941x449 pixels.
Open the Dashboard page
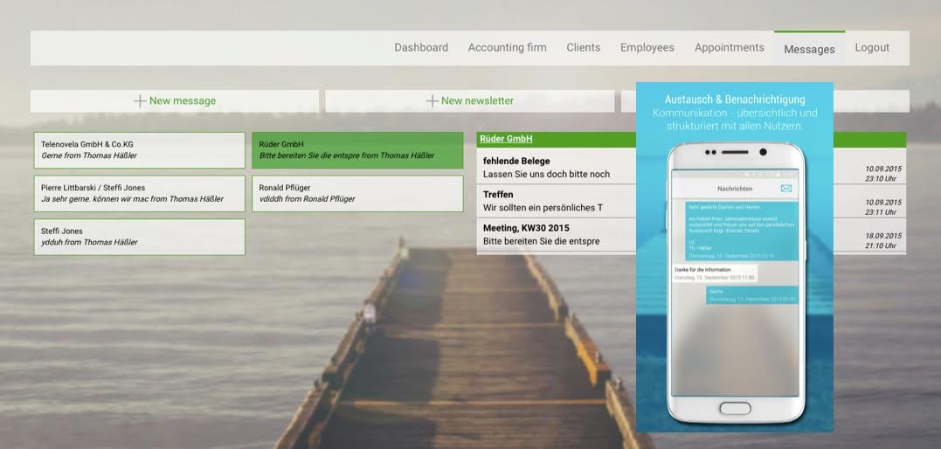420,47
